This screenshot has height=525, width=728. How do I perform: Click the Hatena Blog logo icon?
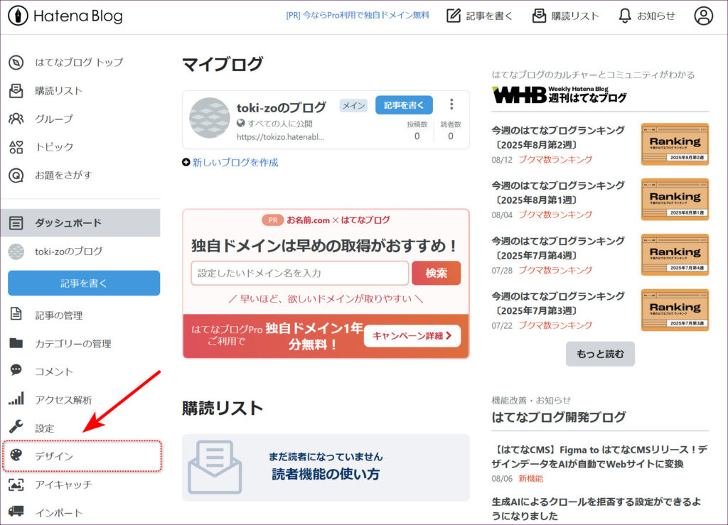tap(18, 16)
